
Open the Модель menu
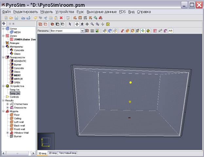pos(46,12)
